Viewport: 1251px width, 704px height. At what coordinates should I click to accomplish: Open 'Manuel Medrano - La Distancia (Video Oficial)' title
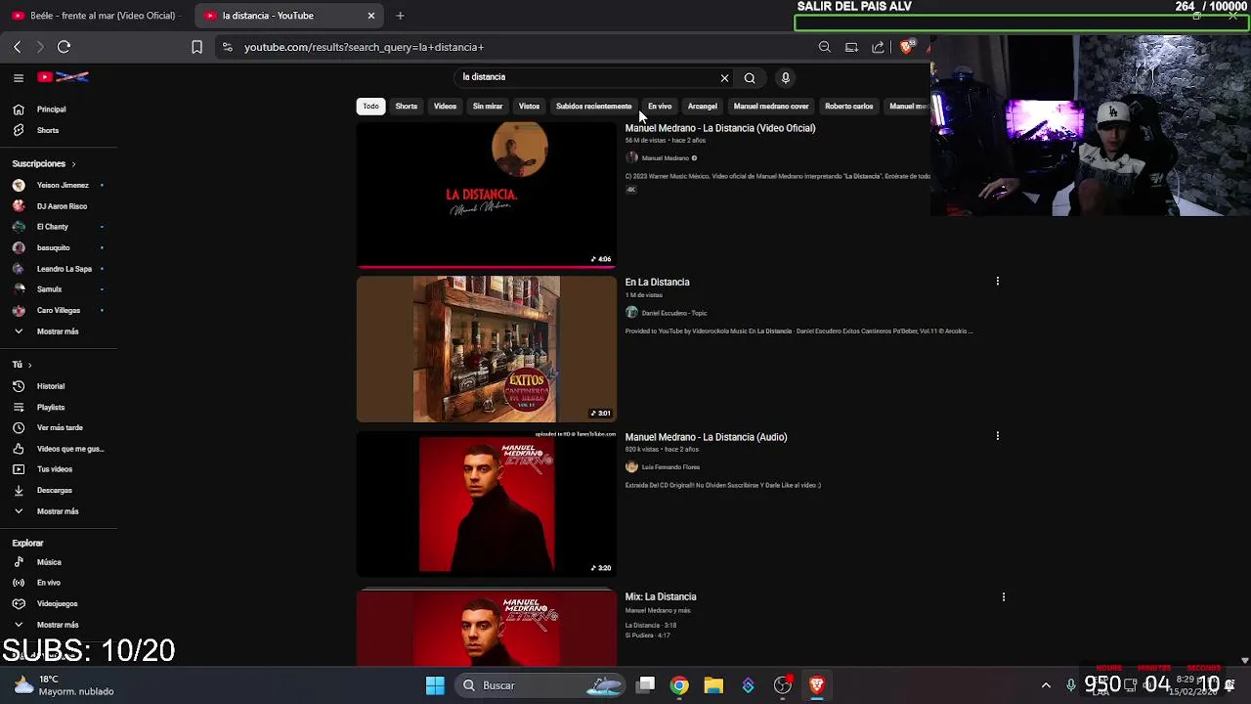tap(720, 128)
